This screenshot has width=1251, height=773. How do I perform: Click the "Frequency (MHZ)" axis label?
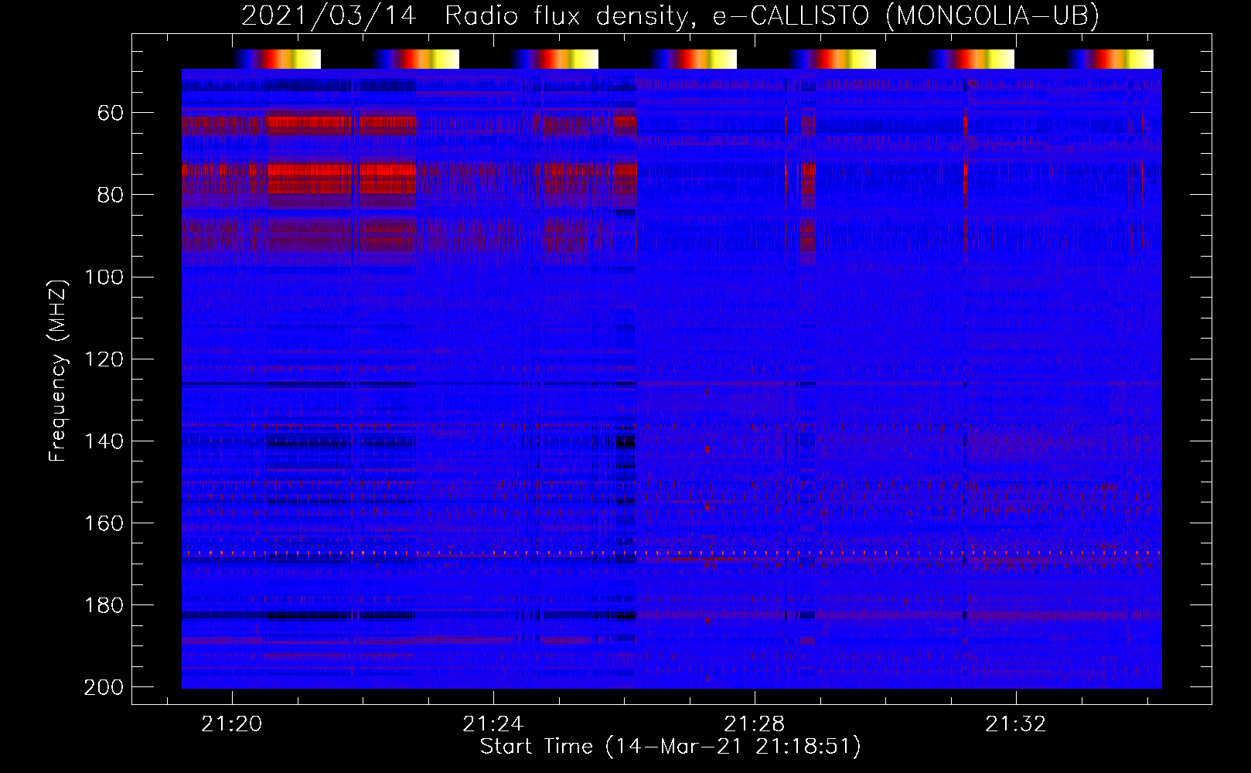pyautogui.click(x=58, y=370)
